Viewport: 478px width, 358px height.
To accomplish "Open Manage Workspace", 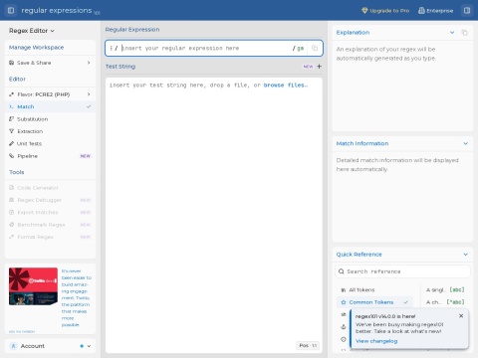I will pos(36,48).
